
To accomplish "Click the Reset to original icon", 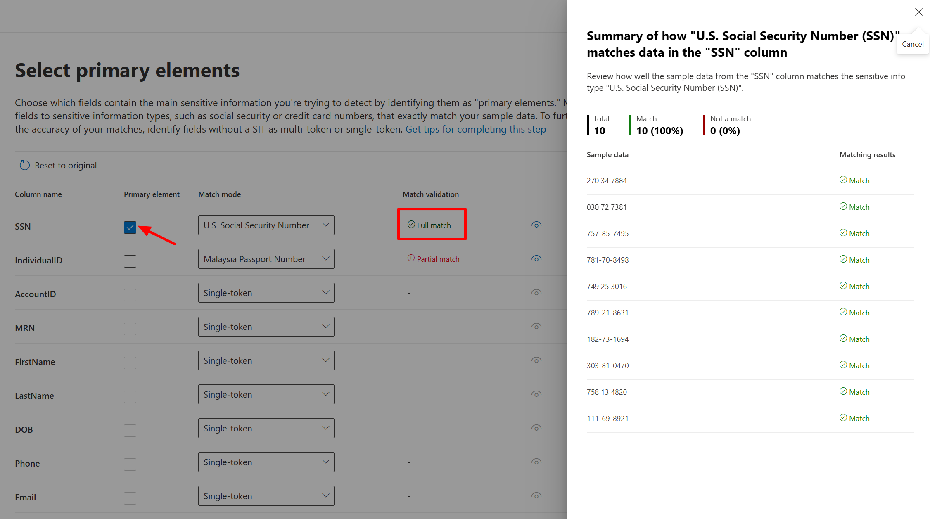I will coord(24,165).
